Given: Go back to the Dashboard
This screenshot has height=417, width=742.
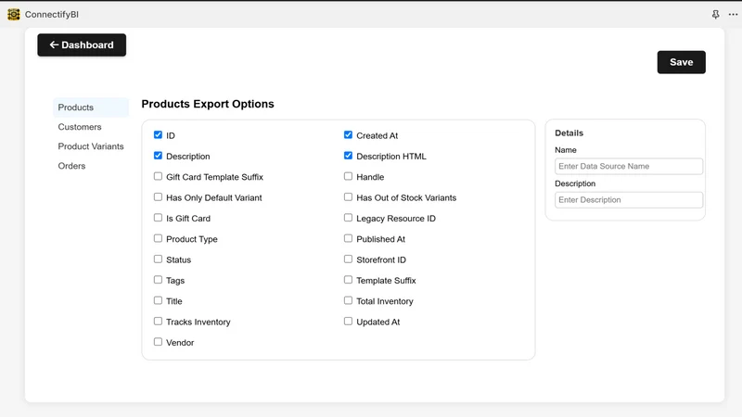Looking at the screenshot, I should [82, 44].
